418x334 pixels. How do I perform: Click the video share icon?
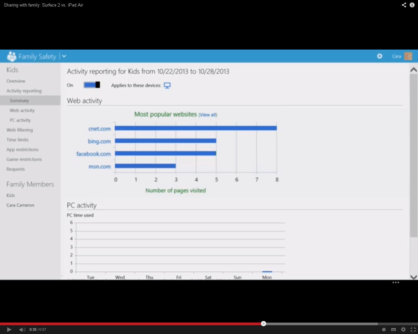tap(404, 5)
